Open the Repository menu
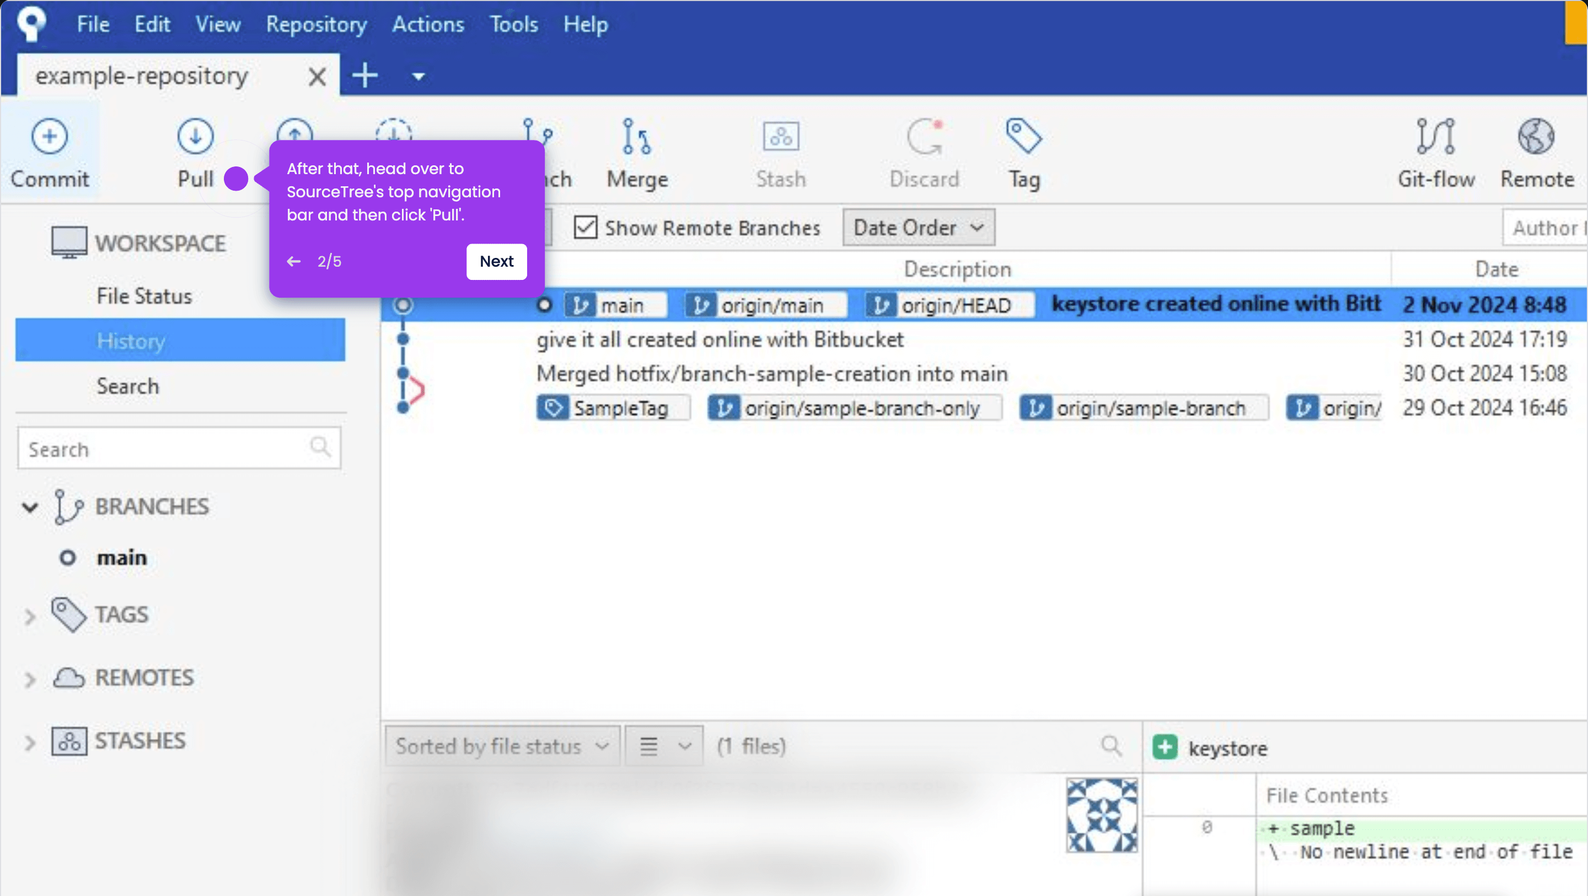 [316, 24]
